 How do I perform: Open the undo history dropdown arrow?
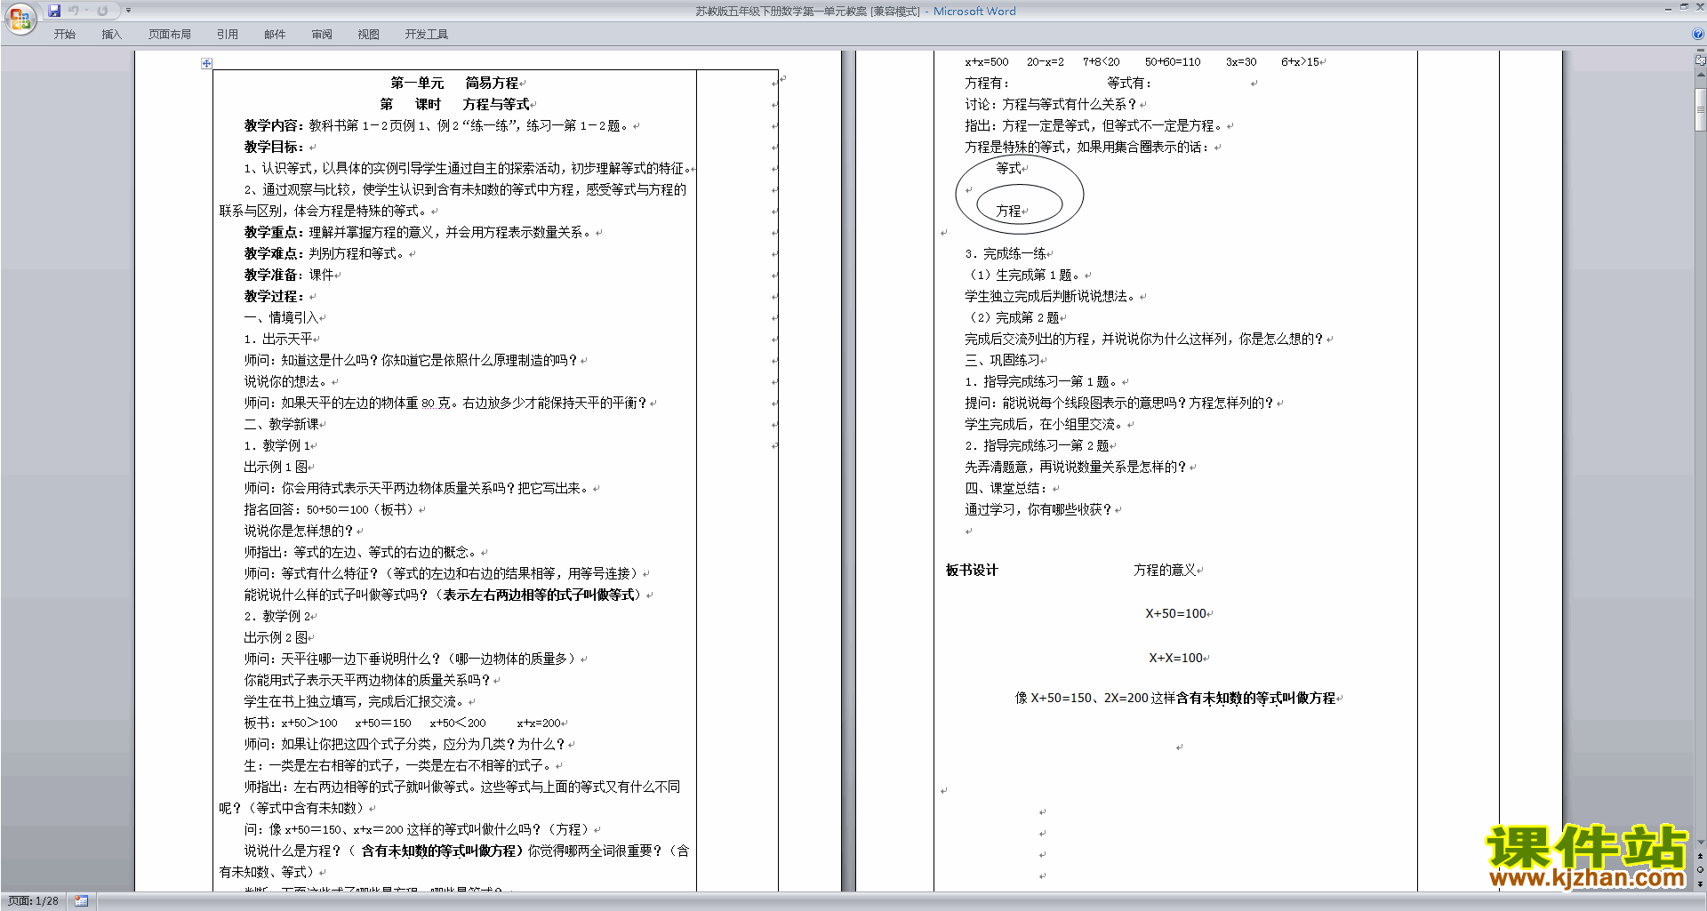(86, 11)
